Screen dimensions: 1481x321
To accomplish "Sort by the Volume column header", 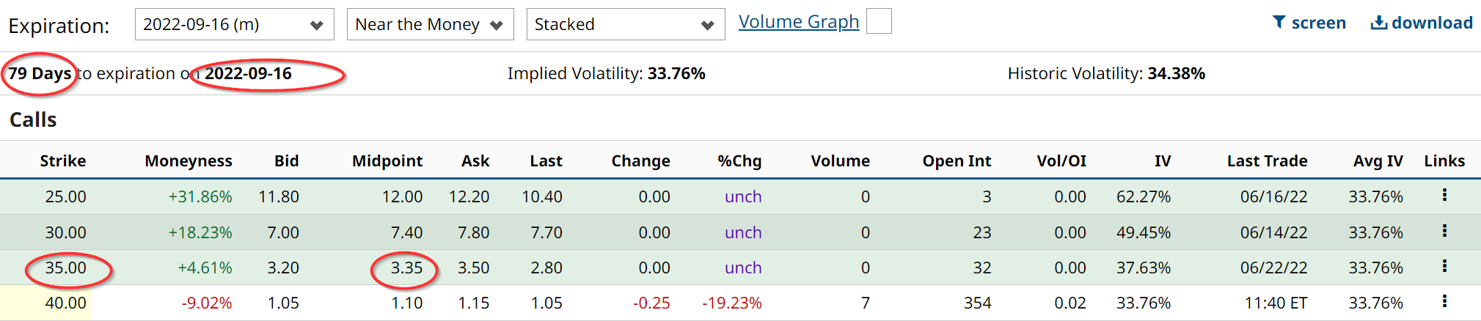I will (840, 161).
